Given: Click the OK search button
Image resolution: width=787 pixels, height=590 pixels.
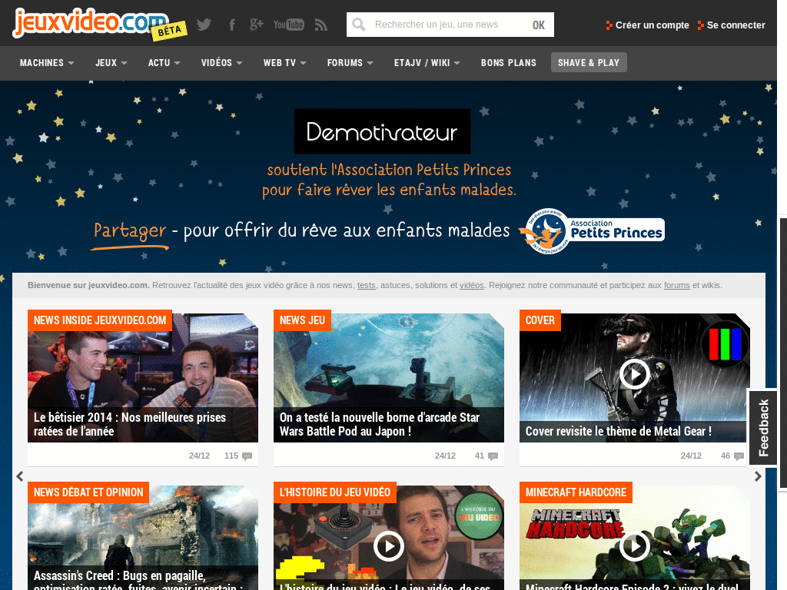Looking at the screenshot, I should click(x=539, y=25).
